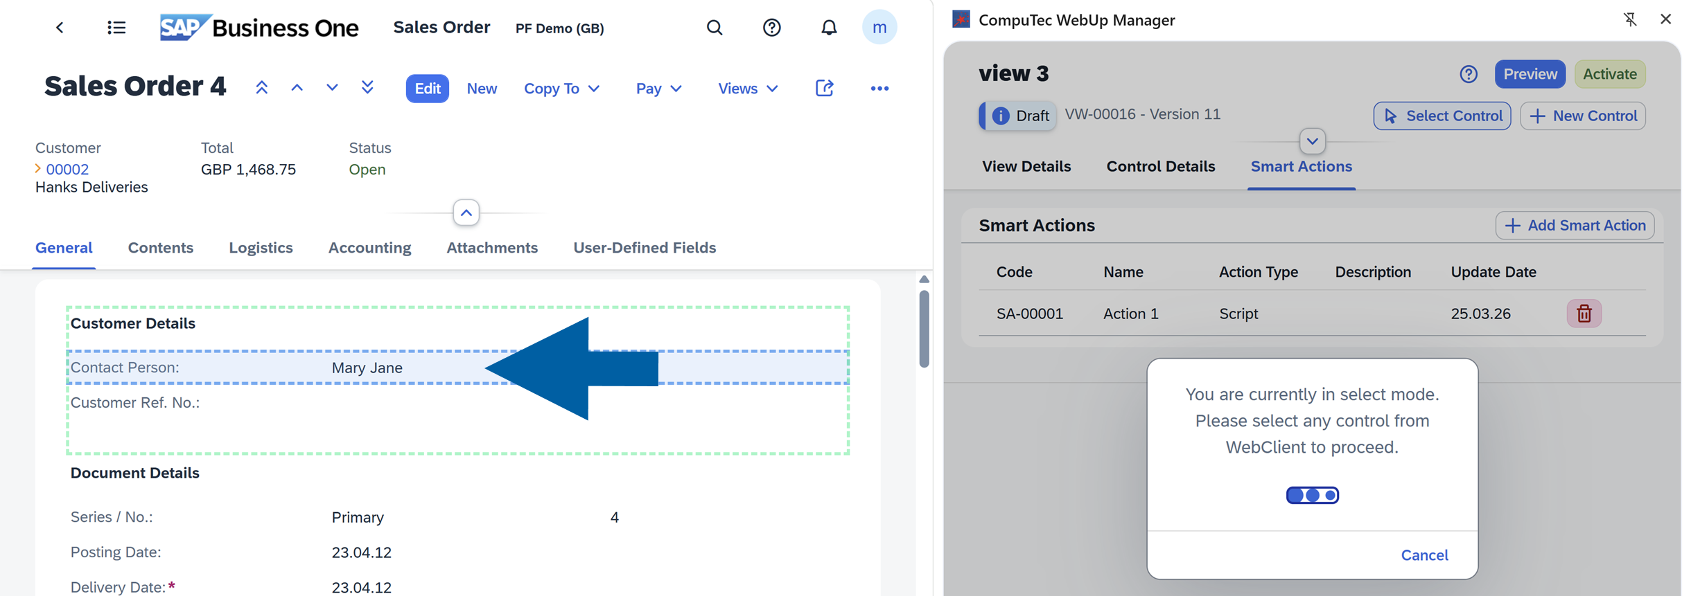Click the Description column header
The height and width of the screenshot is (596, 1691).
pyautogui.click(x=1373, y=272)
